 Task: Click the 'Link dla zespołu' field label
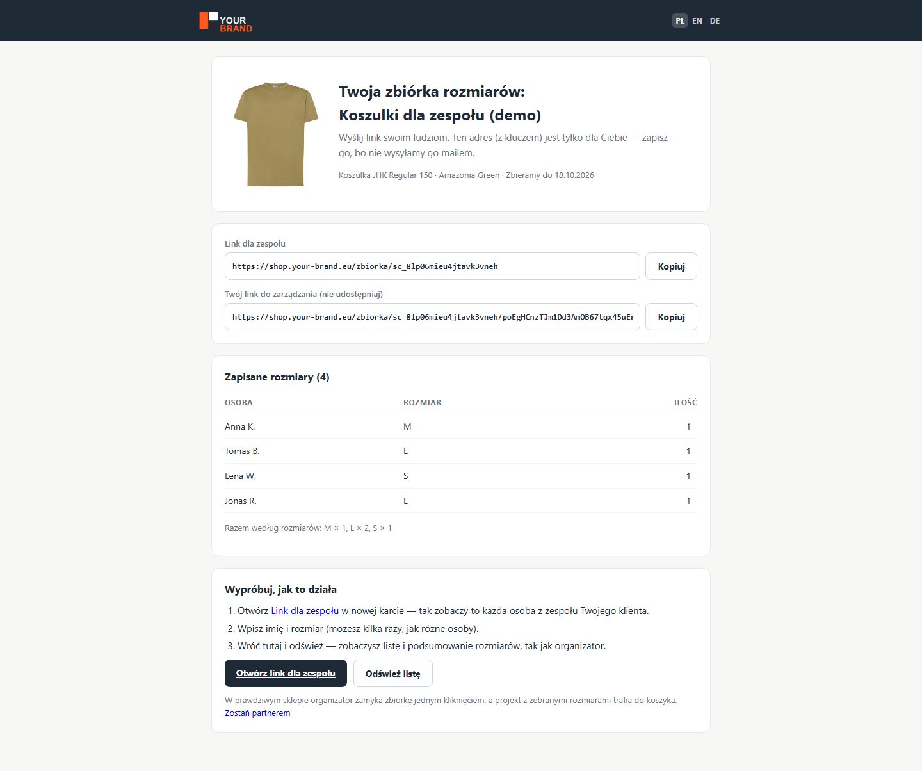(255, 243)
